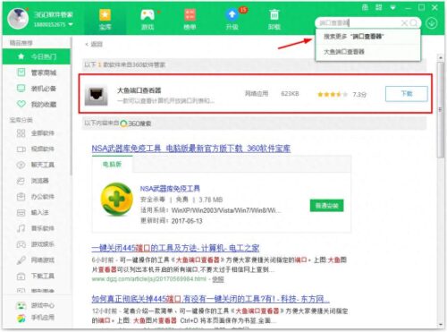Click the NSA武器库免疫工具 name link in the card
Viewport: 447px width, 332px height.
pyautogui.click(x=170, y=189)
